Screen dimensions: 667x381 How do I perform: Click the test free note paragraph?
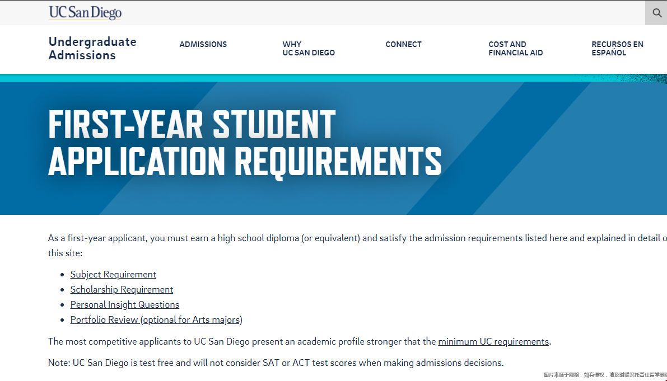[x=276, y=363]
